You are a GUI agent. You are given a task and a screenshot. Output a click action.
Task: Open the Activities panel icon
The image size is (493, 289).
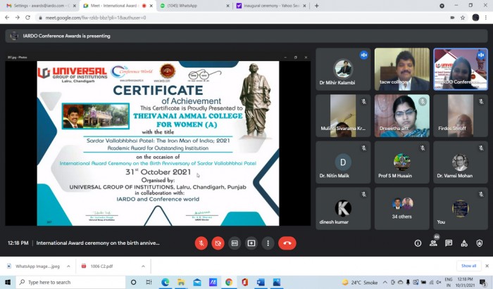coord(464,243)
